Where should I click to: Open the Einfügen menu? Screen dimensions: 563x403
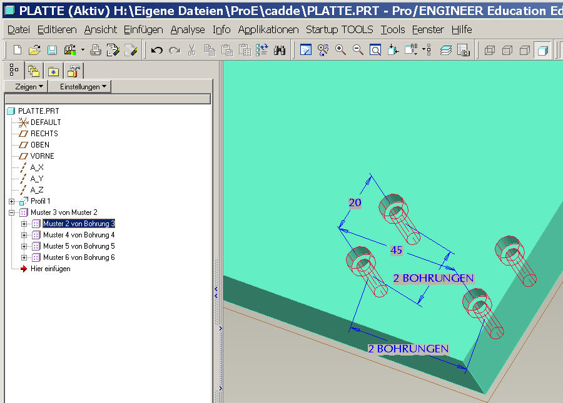[x=143, y=29]
